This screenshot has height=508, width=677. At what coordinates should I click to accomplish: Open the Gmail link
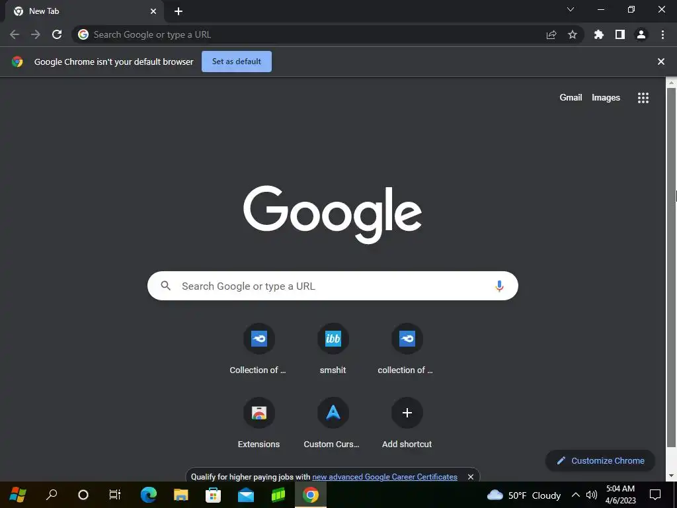click(571, 98)
